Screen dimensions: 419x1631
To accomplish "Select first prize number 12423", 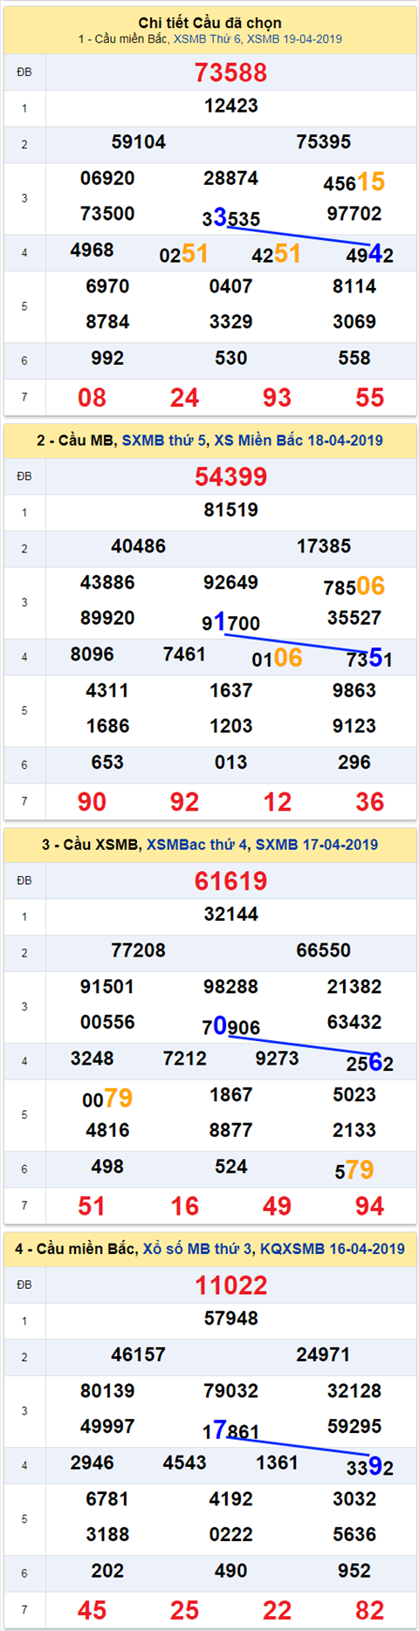I will click(230, 106).
